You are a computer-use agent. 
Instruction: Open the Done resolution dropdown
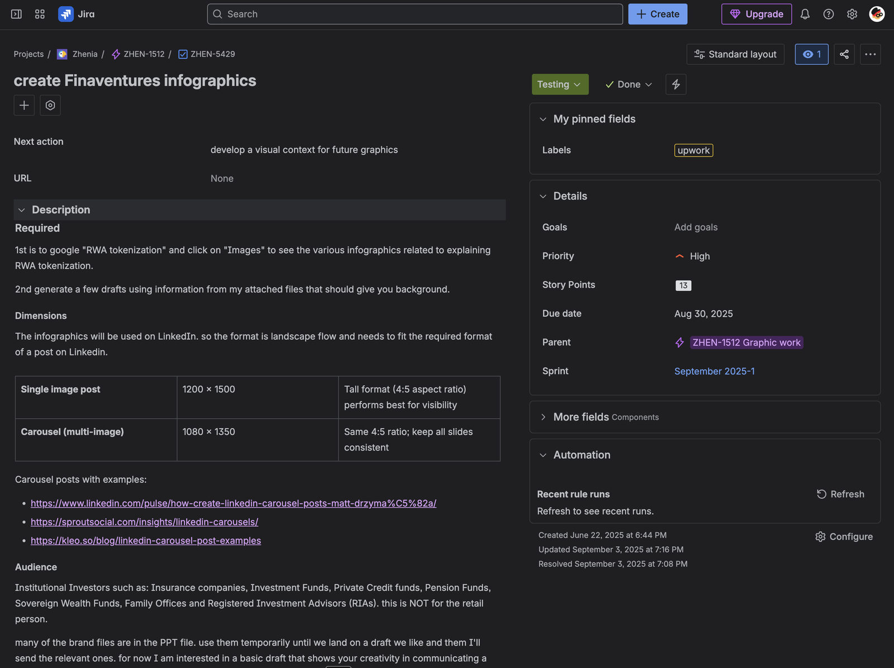pos(629,84)
